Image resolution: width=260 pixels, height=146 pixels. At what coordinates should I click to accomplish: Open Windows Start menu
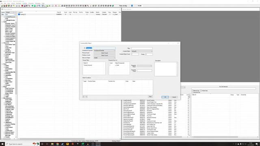(2, 144)
